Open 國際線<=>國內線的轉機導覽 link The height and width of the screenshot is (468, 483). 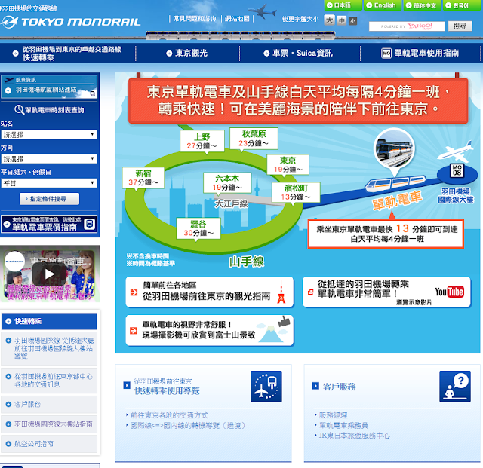pos(188,425)
